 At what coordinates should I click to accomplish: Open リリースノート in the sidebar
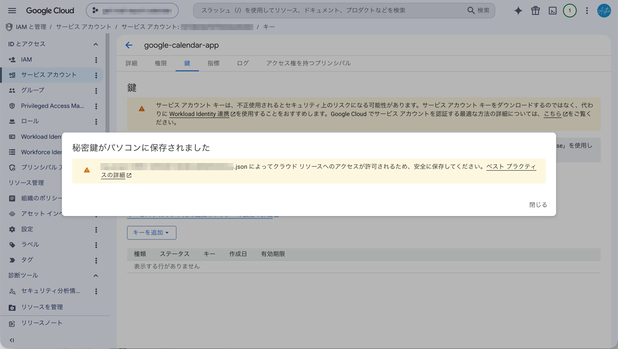click(42, 323)
